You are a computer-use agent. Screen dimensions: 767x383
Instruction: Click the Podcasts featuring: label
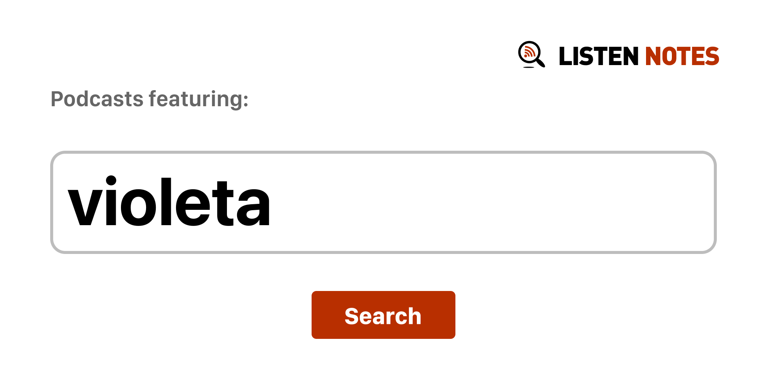click(149, 99)
